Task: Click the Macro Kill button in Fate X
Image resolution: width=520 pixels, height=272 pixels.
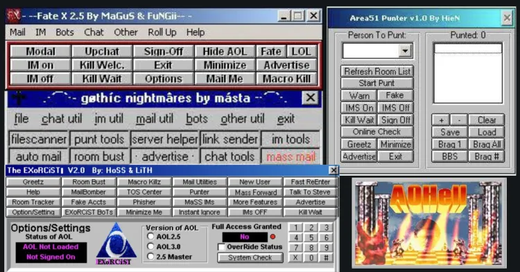Action: [x=286, y=79]
